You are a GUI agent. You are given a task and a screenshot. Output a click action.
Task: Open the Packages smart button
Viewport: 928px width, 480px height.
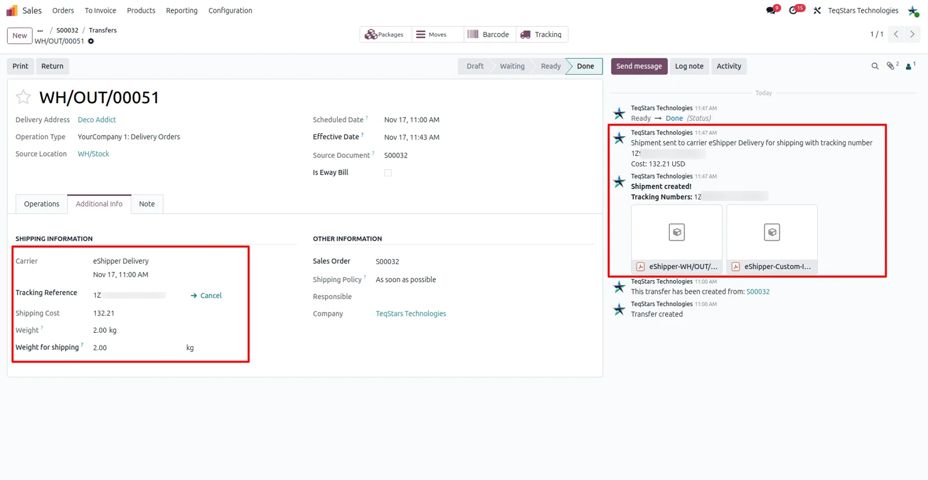tap(385, 35)
